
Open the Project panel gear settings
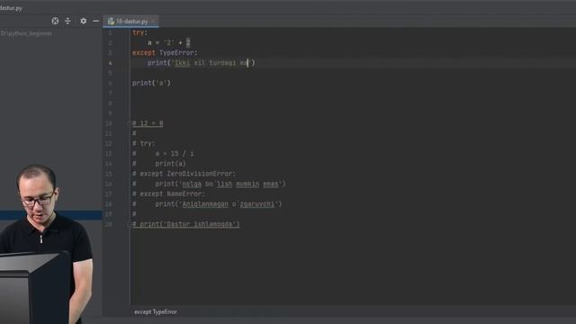tap(84, 21)
